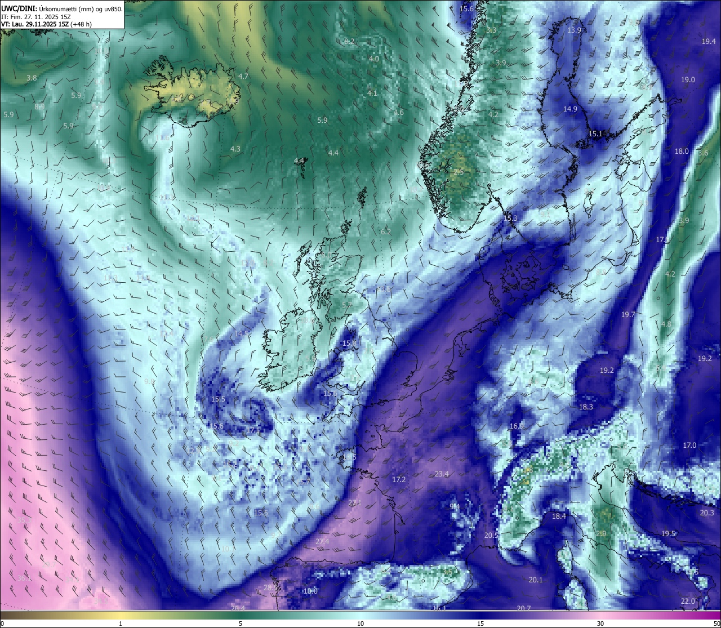The image size is (721, 628).
Task: Click the 3.6 value on the map
Action: pos(704,153)
